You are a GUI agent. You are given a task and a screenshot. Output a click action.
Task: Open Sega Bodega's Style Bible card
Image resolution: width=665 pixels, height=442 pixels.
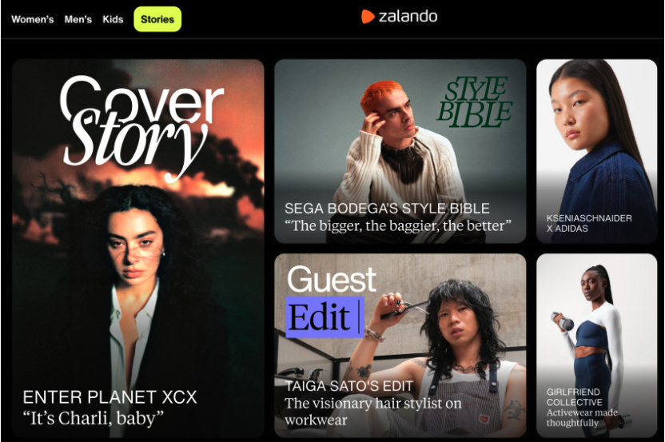tap(400, 151)
